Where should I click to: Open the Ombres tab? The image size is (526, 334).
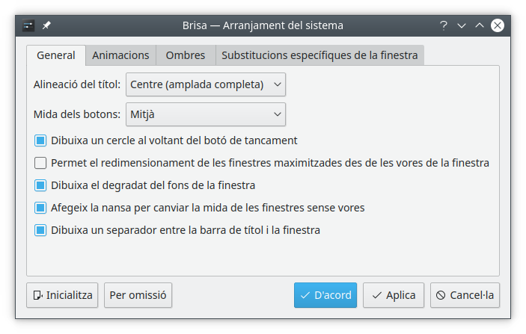pos(186,55)
